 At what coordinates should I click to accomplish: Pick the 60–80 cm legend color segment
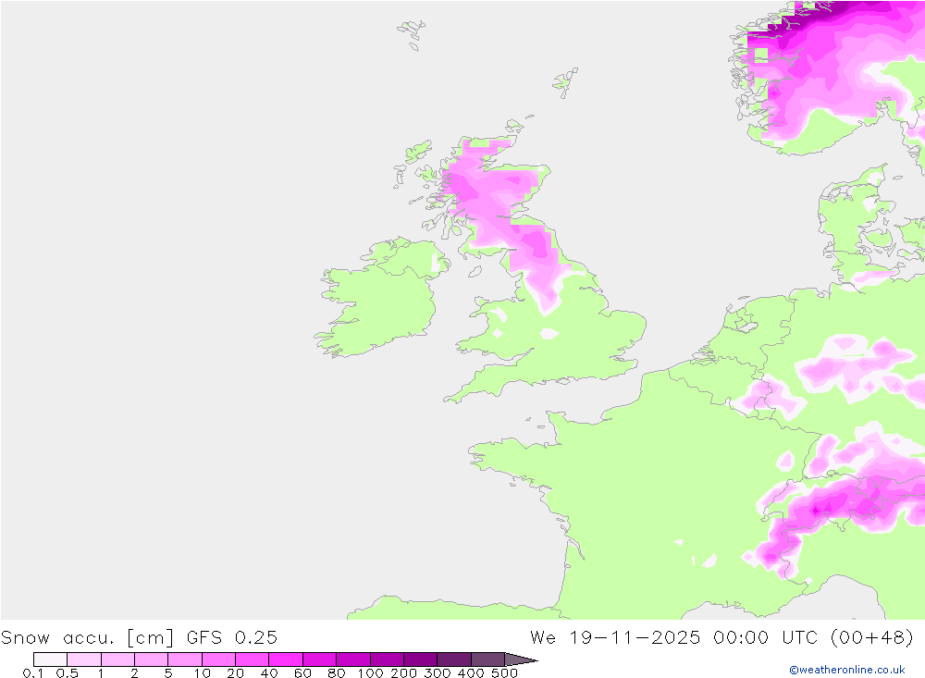click(320, 660)
